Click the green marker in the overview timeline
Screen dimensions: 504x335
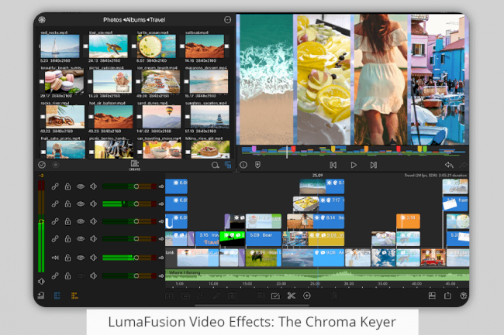pos(425,149)
